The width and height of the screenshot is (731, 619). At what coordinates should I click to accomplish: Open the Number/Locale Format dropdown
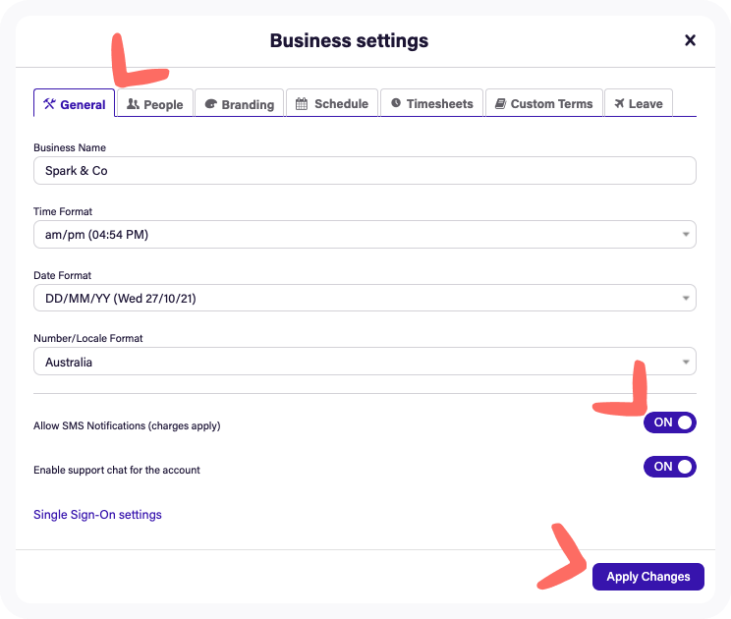pyautogui.click(x=365, y=362)
